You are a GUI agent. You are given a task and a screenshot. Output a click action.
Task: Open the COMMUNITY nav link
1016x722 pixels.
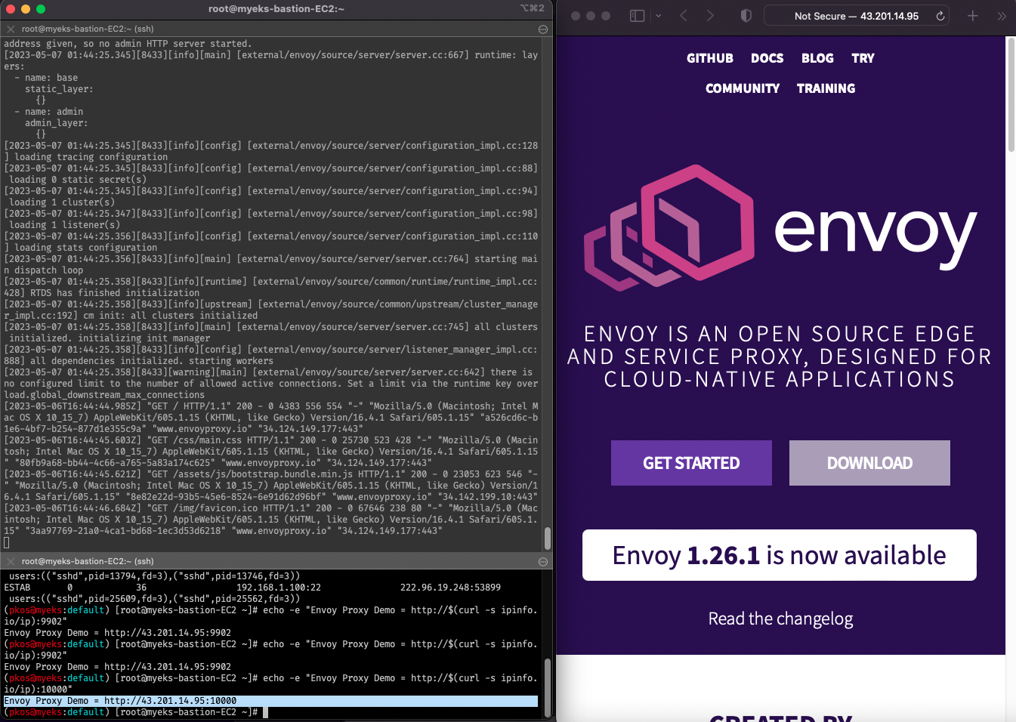(x=743, y=88)
